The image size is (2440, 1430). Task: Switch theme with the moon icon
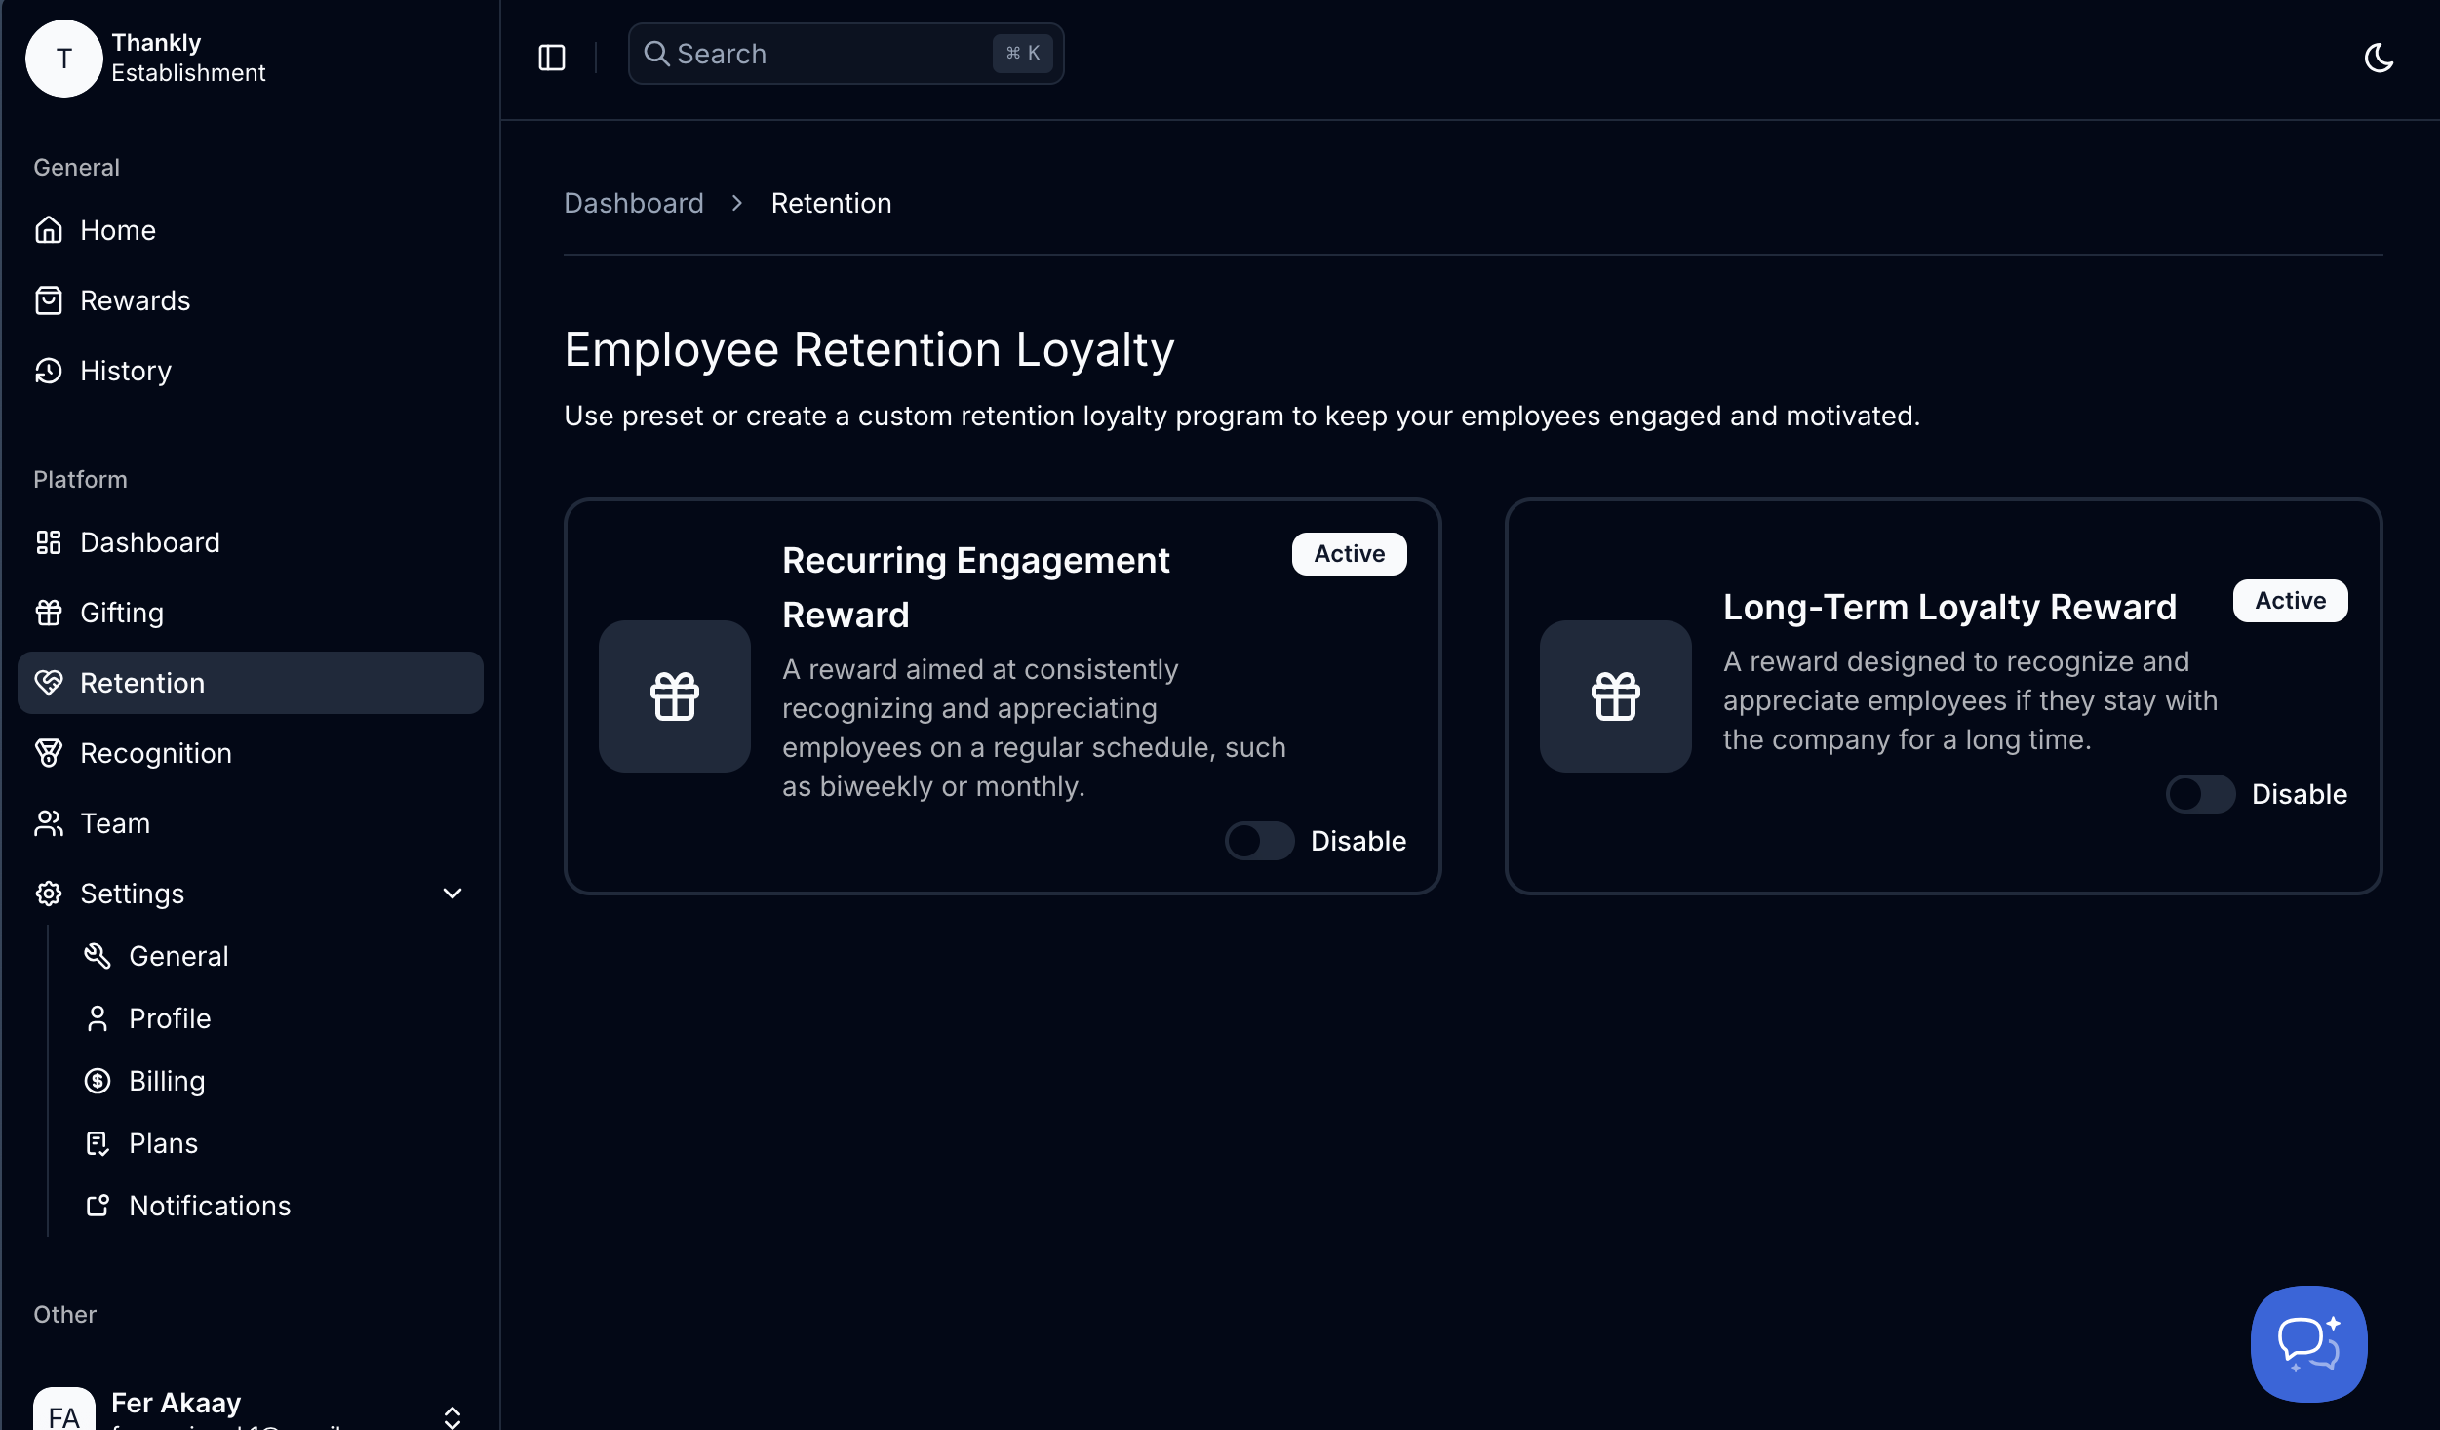pos(2379,58)
